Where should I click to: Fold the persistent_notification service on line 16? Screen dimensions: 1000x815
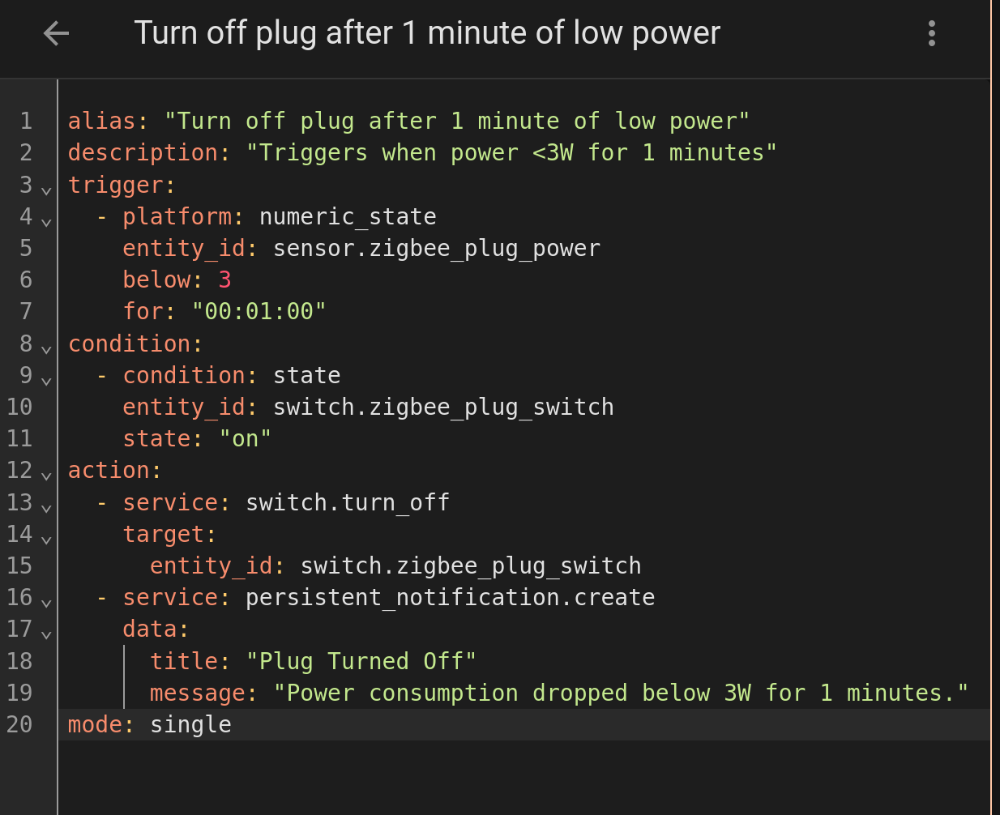click(46, 602)
